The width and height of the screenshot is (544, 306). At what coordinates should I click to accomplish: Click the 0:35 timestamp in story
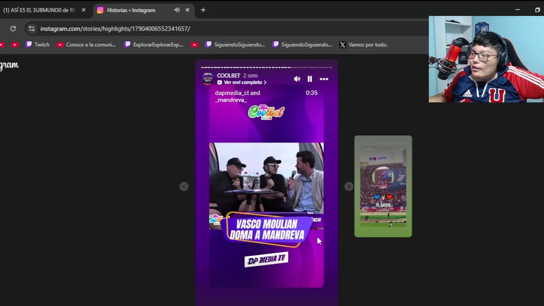(312, 93)
